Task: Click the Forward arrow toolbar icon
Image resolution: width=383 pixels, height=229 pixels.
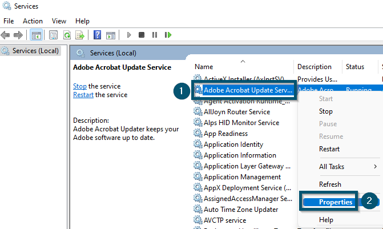Action: tap(18, 35)
